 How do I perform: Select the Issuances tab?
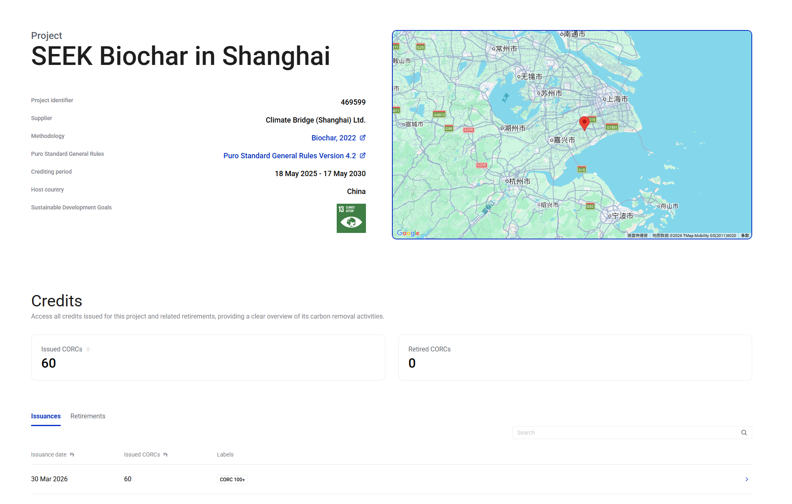46,416
